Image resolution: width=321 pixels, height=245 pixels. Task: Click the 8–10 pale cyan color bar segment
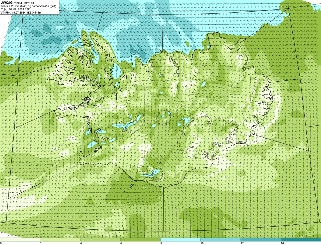(181, 239)
